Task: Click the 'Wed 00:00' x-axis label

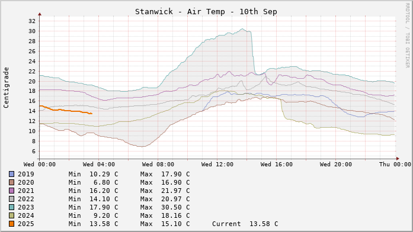Action: point(40,165)
